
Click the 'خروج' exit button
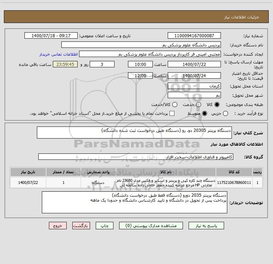click(58, 226)
